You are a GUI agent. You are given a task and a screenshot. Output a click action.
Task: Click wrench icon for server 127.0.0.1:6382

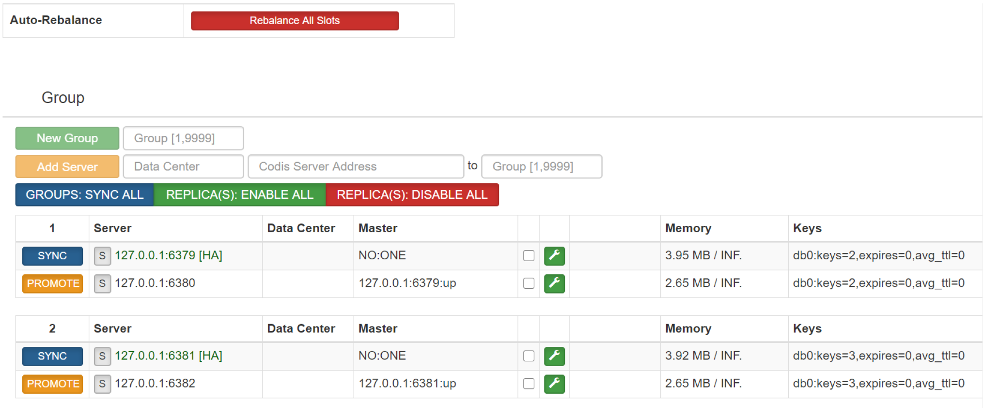[x=554, y=384]
